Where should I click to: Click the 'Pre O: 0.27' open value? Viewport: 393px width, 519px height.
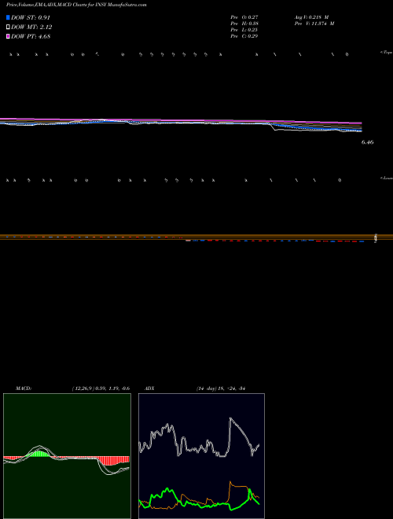[x=244, y=17]
